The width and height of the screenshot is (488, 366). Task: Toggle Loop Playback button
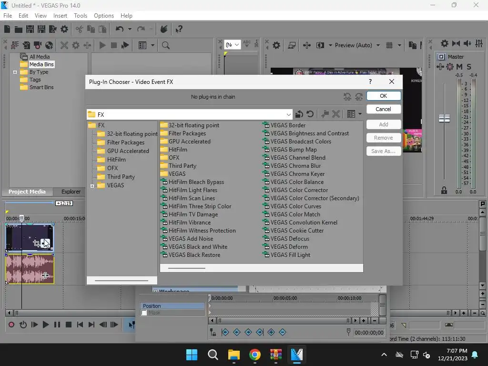click(23, 325)
